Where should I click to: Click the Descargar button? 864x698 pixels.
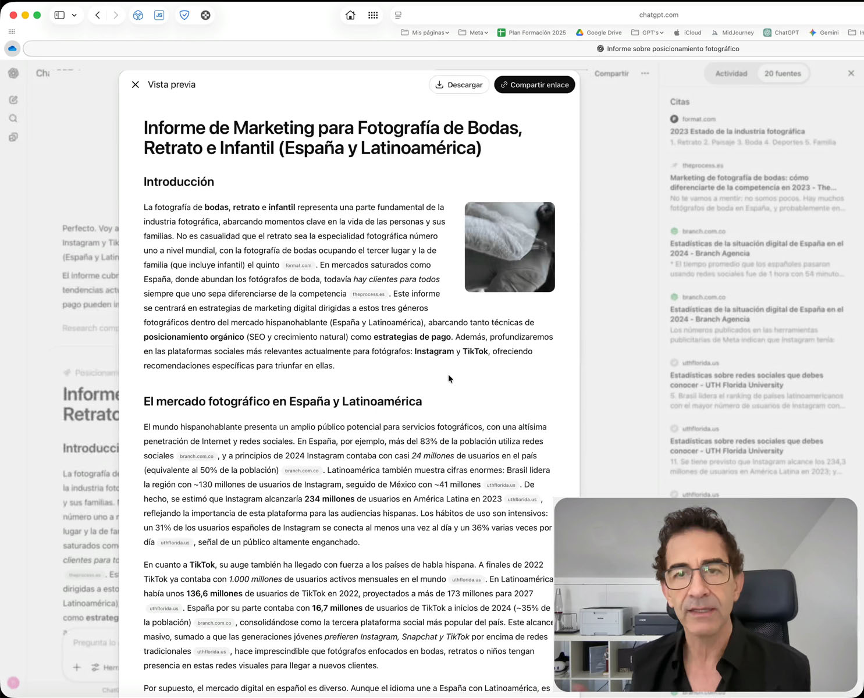[x=459, y=85]
